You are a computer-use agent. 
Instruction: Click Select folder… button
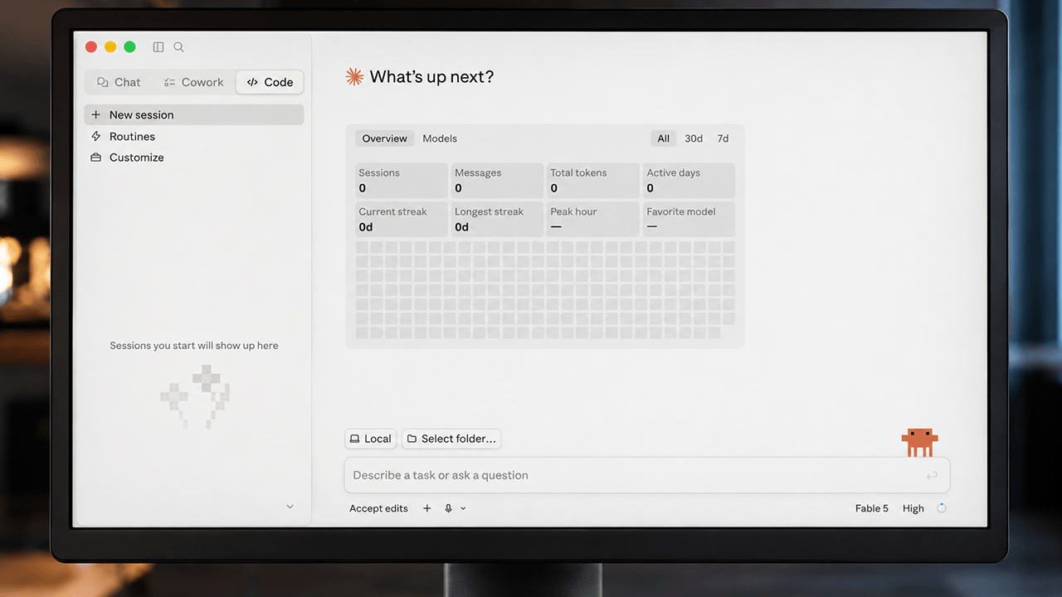(x=451, y=439)
